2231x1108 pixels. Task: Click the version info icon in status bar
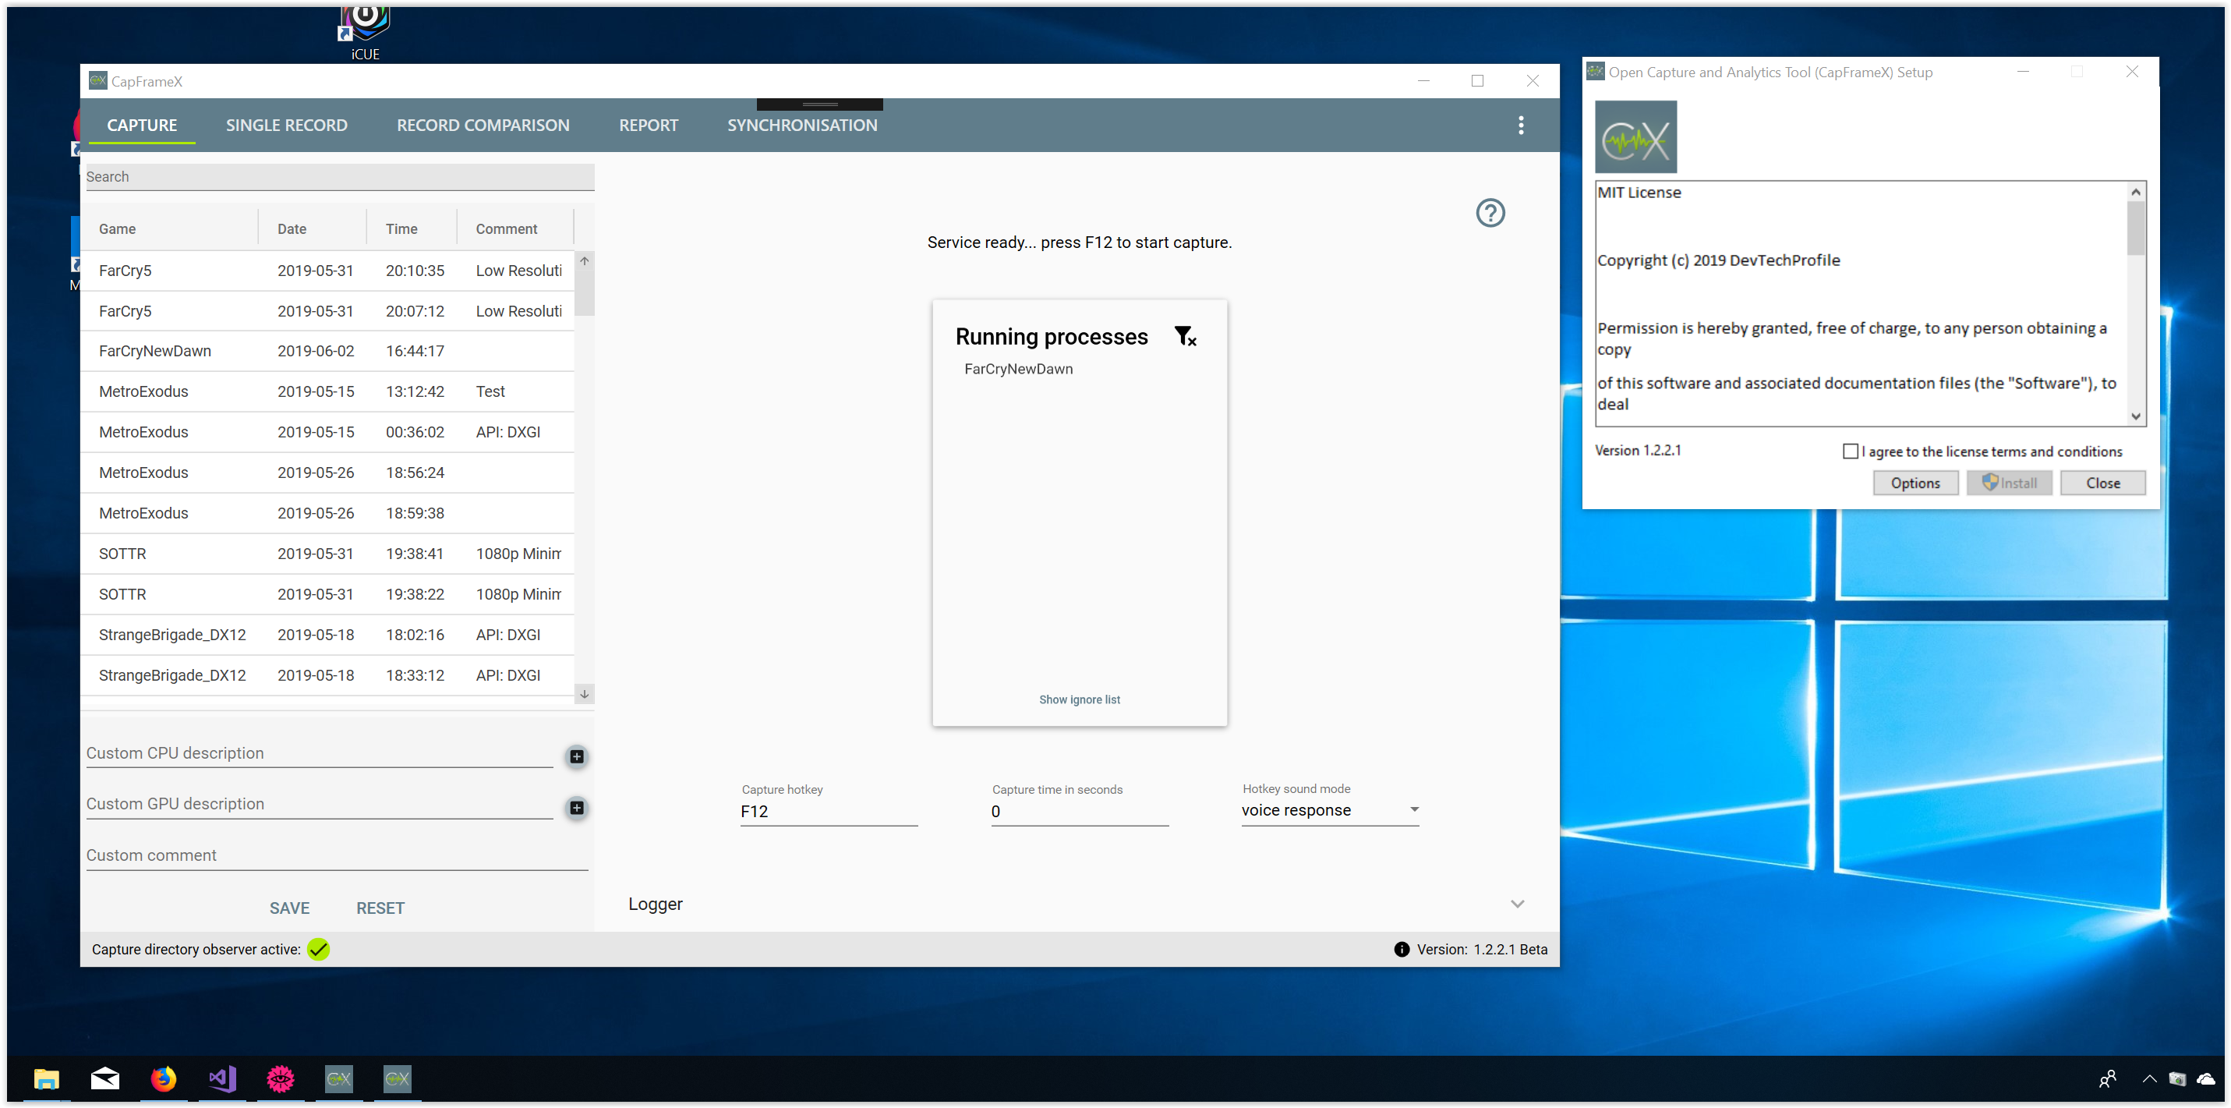pos(1402,950)
